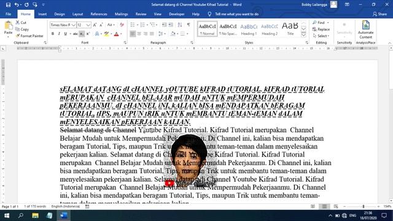Toggle Underline formatting
Viewport: 393px width, 221px height.
[x=66, y=34]
